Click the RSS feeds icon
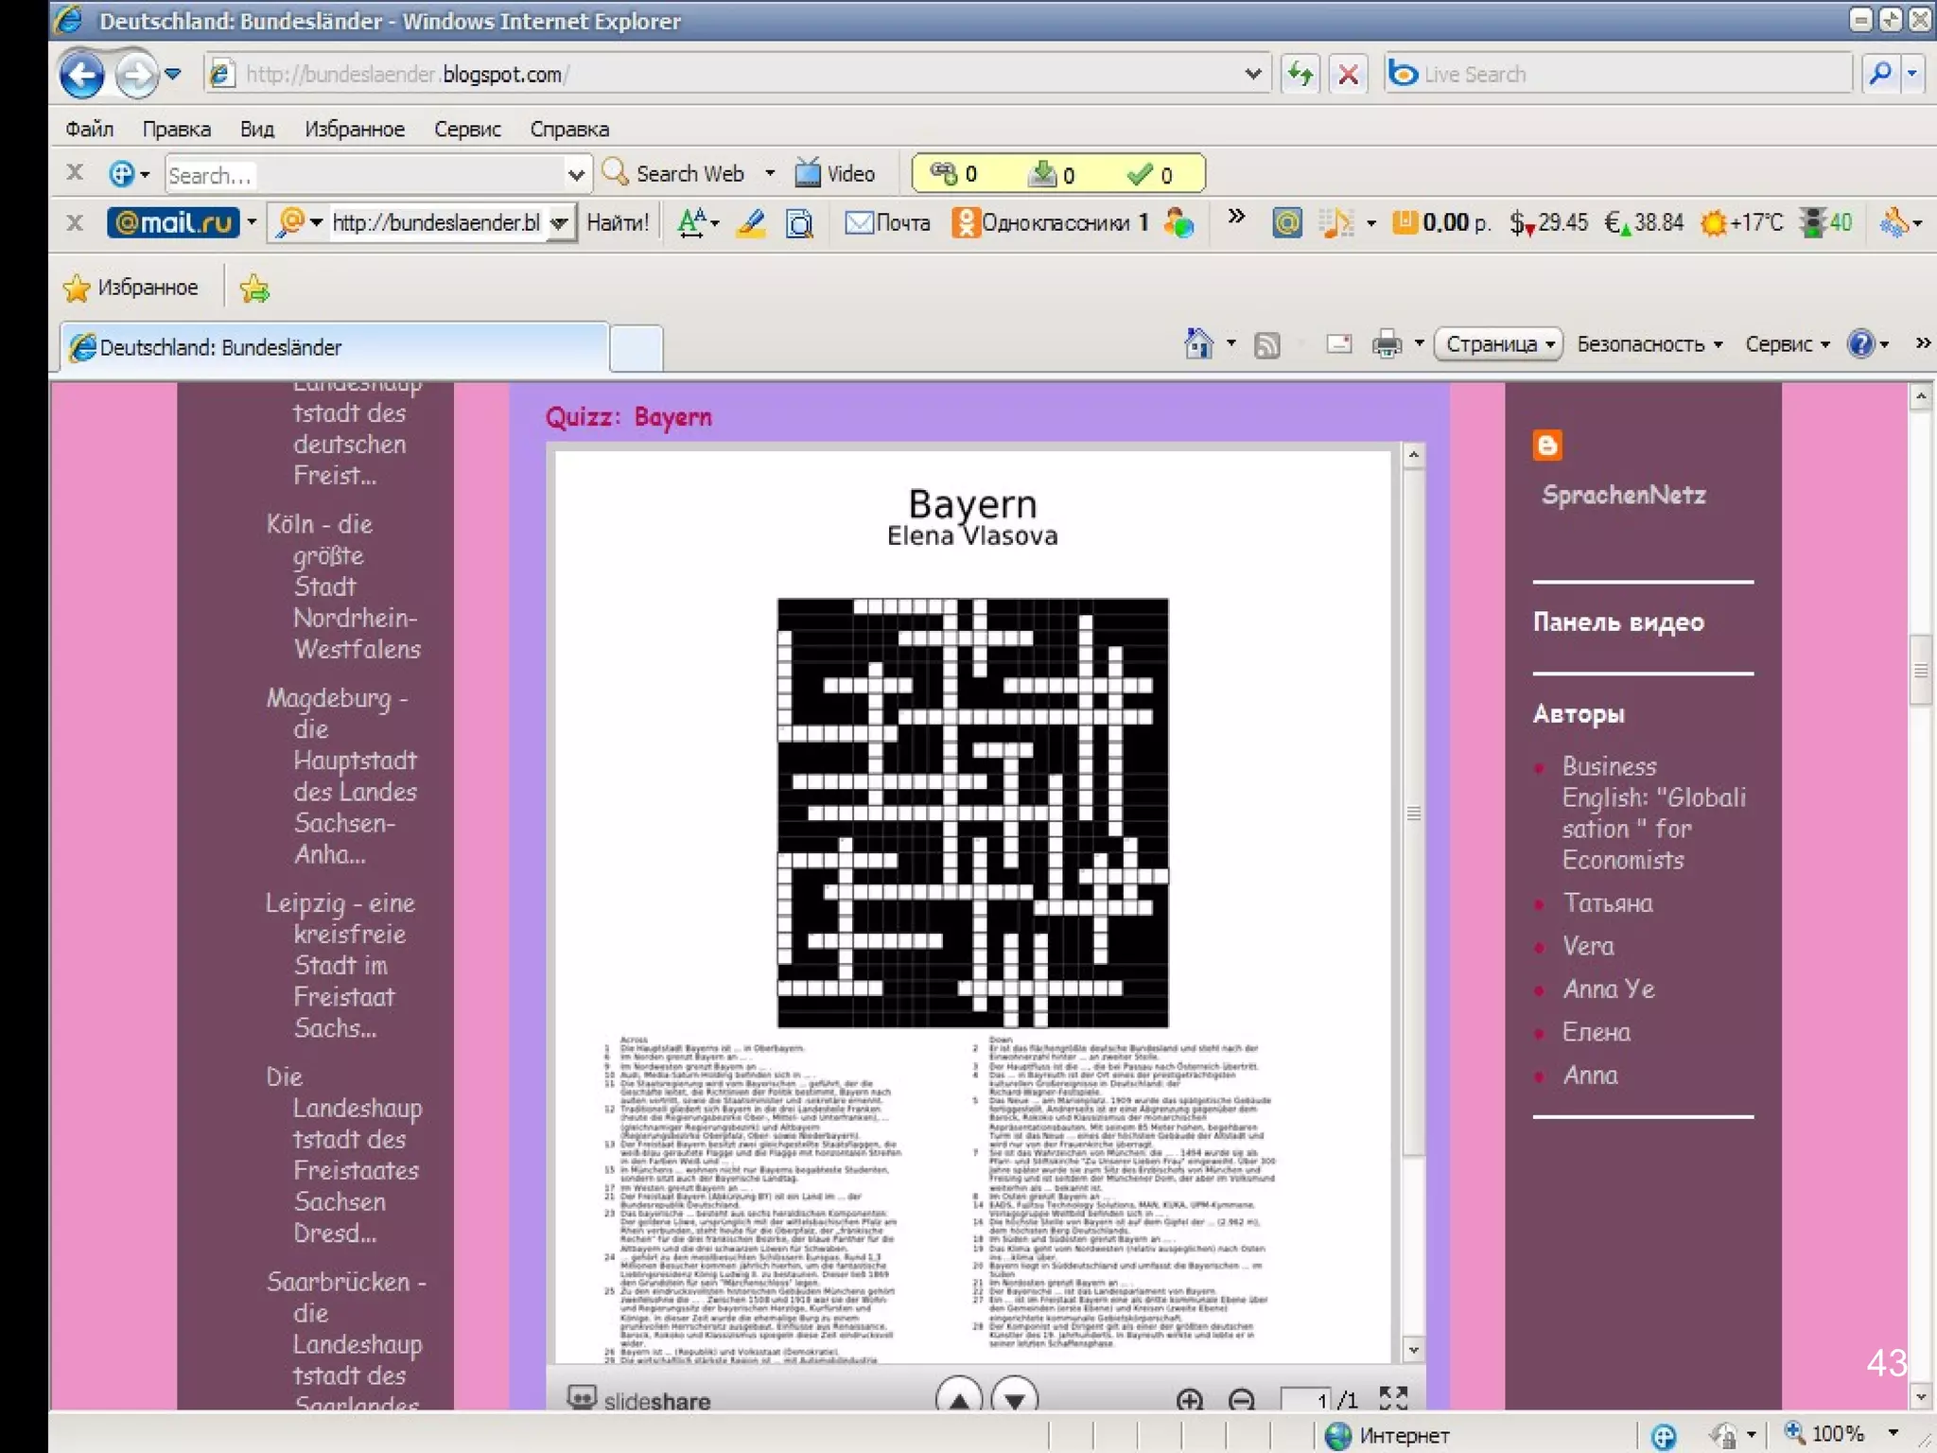1937x1453 pixels. point(1266,345)
